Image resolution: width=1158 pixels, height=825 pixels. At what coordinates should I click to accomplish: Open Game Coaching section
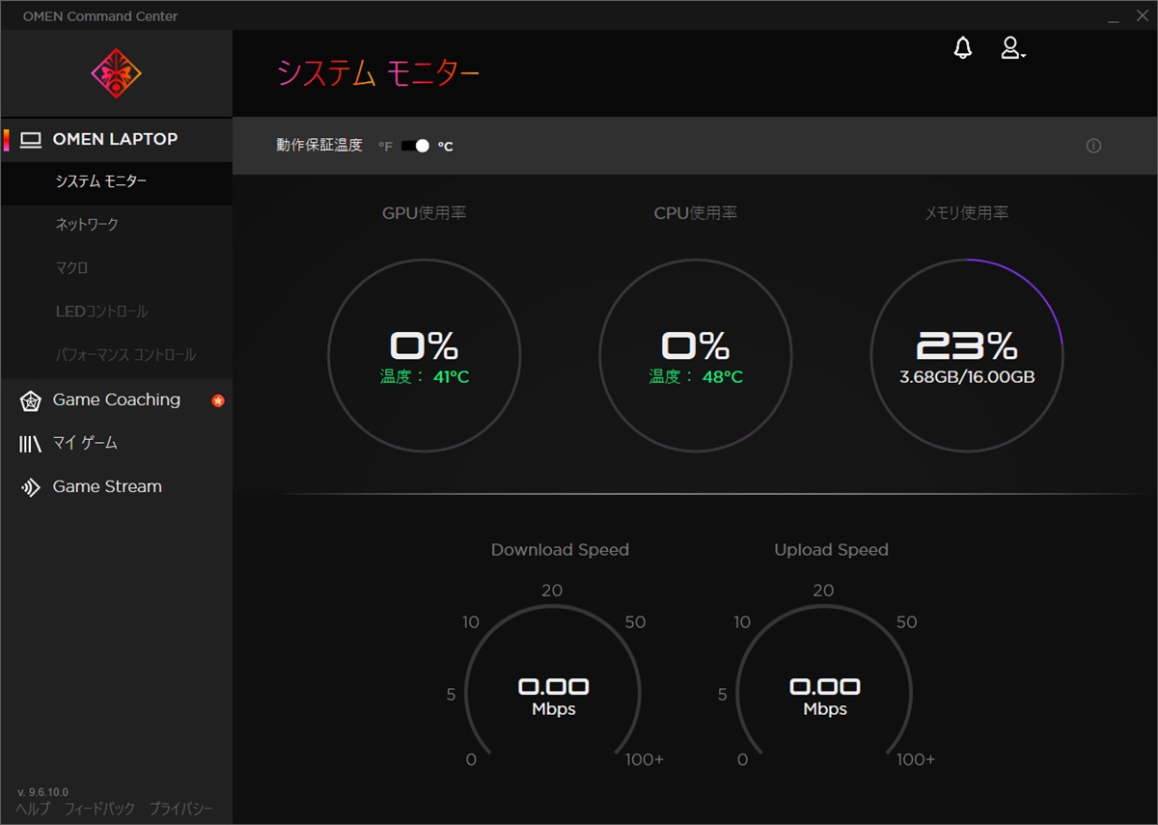116,400
